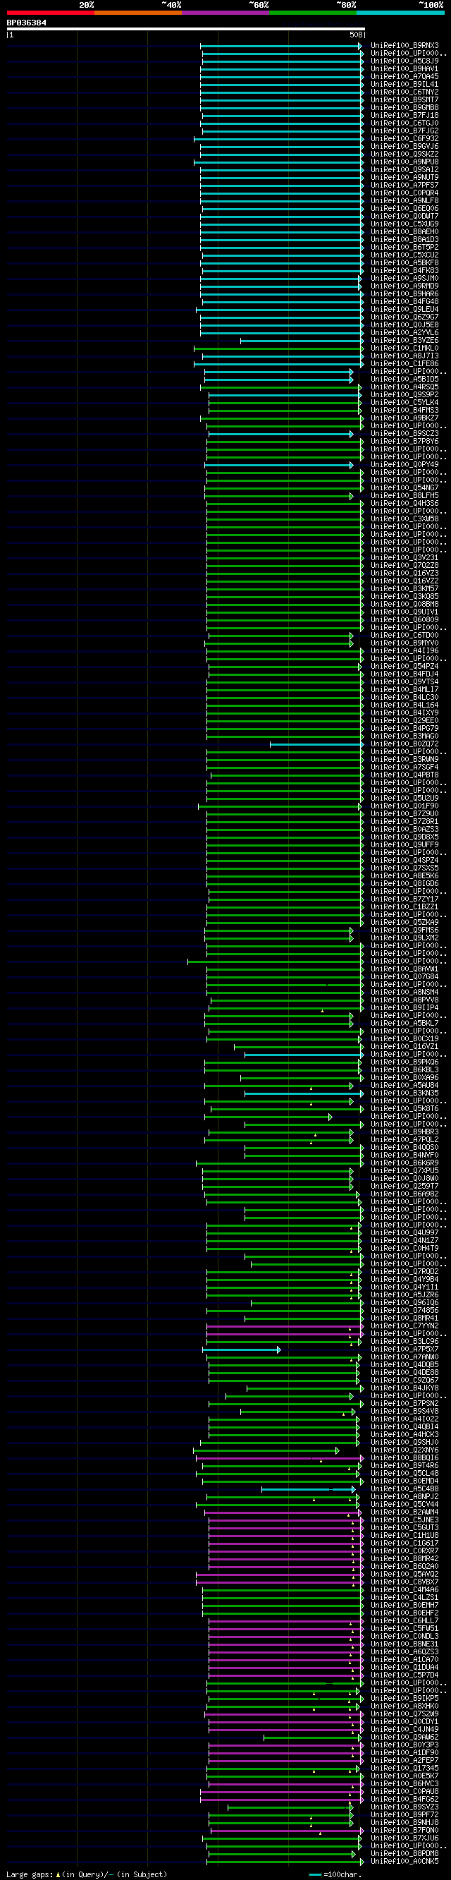Click hit label UniRef100_C6HLL7
The image size is (451, 1880).
point(404,1621)
